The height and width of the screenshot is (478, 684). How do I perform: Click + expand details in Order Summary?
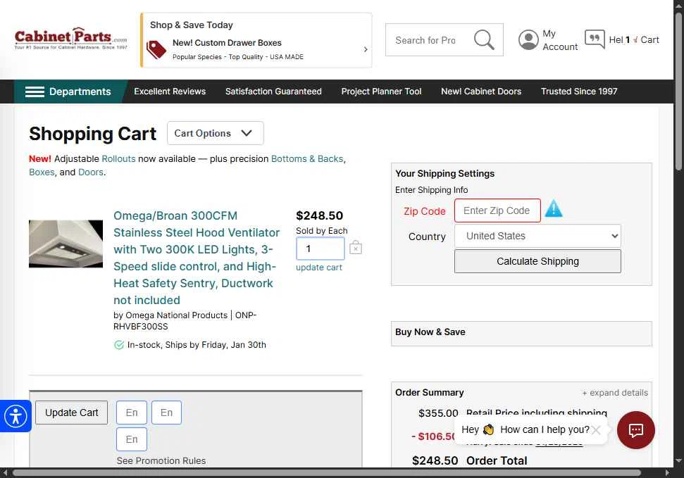pos(615,393)
